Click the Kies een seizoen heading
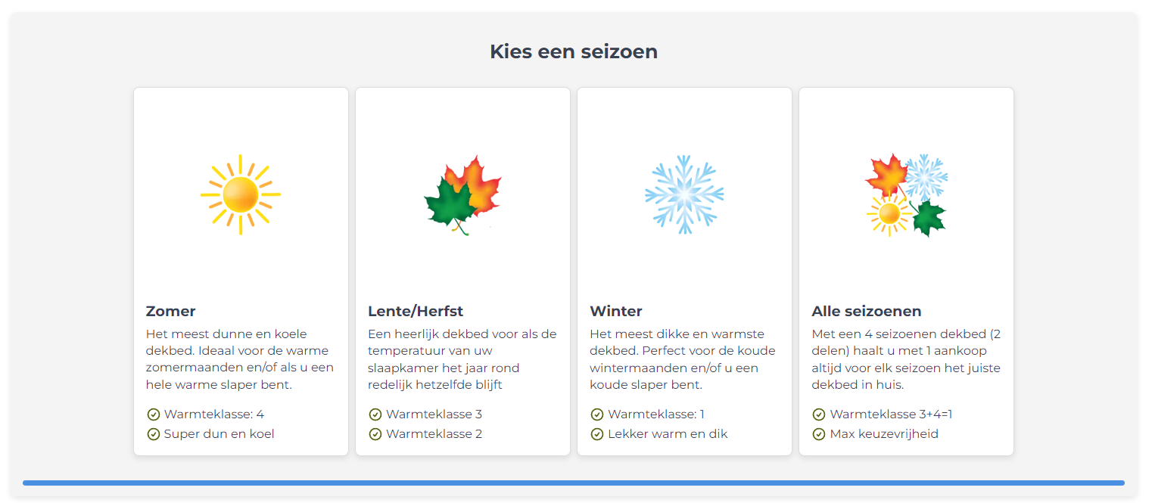Image resolution: width=1152 pixels, height=503 pixels. pyautogui.click(x=574, y=51)
